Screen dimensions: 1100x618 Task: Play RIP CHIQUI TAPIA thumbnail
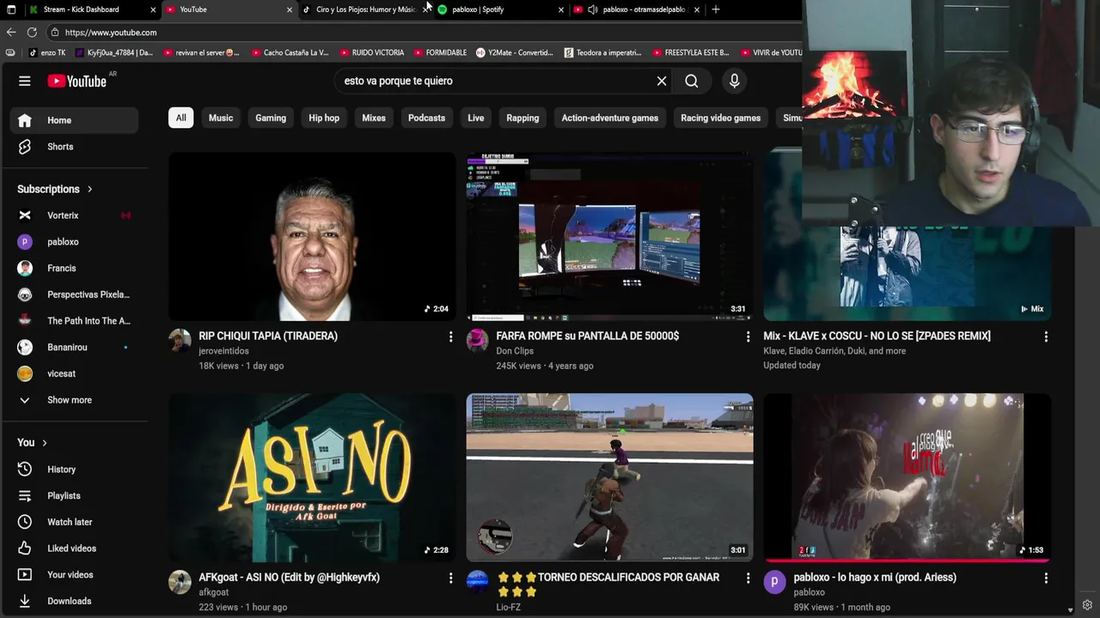312,236
